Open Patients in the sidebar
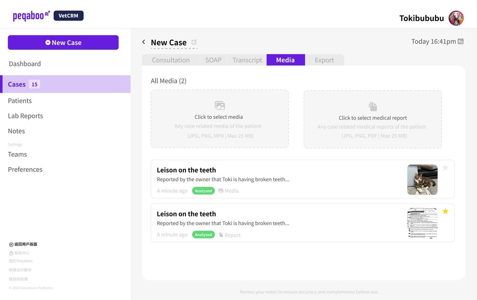The width and height of the screenshot is (477, 300). point(20,101)
